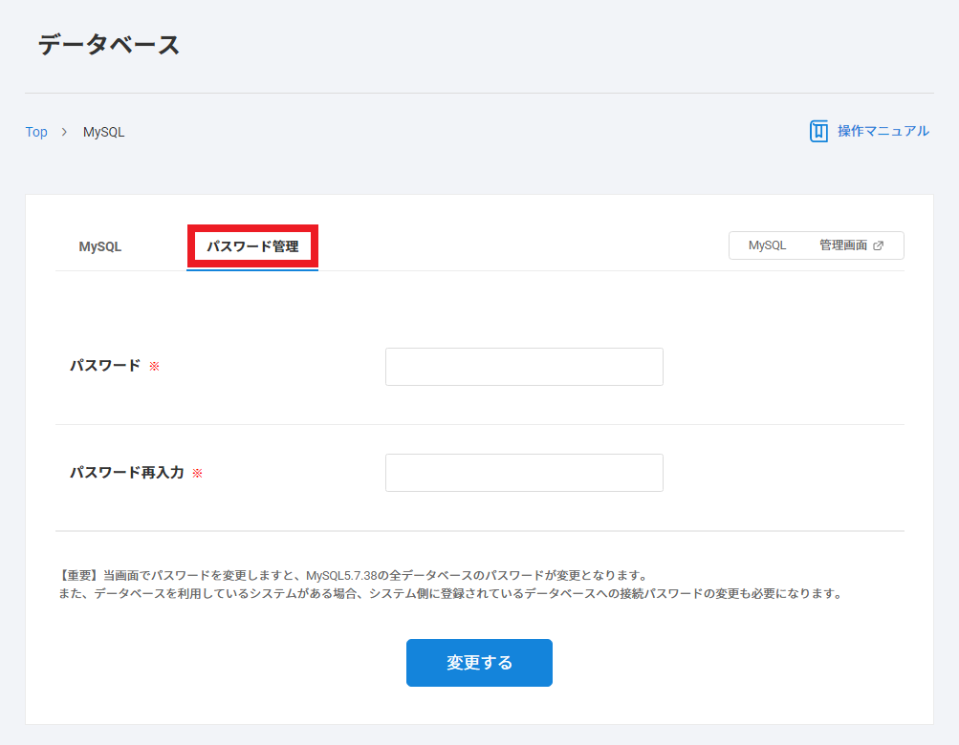Click the breadcrumb chevron after Top
The width and height of the screenshot is (959, 745).
(64, 132)
